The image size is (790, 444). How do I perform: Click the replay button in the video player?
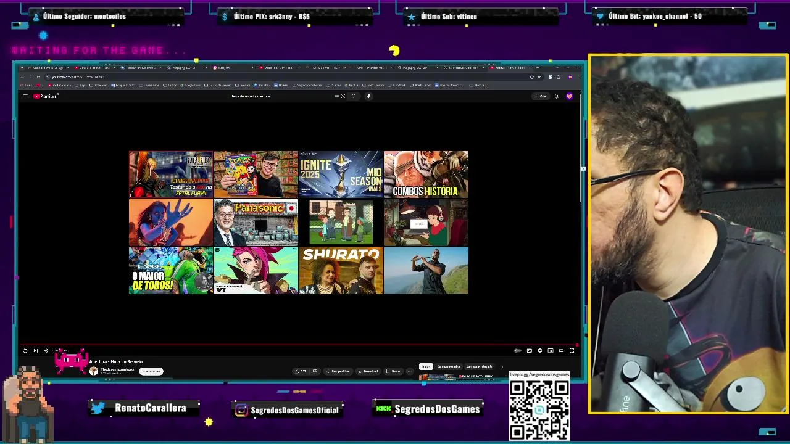[25, 350]
